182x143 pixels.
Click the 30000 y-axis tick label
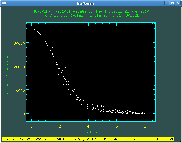pos(19,43)
